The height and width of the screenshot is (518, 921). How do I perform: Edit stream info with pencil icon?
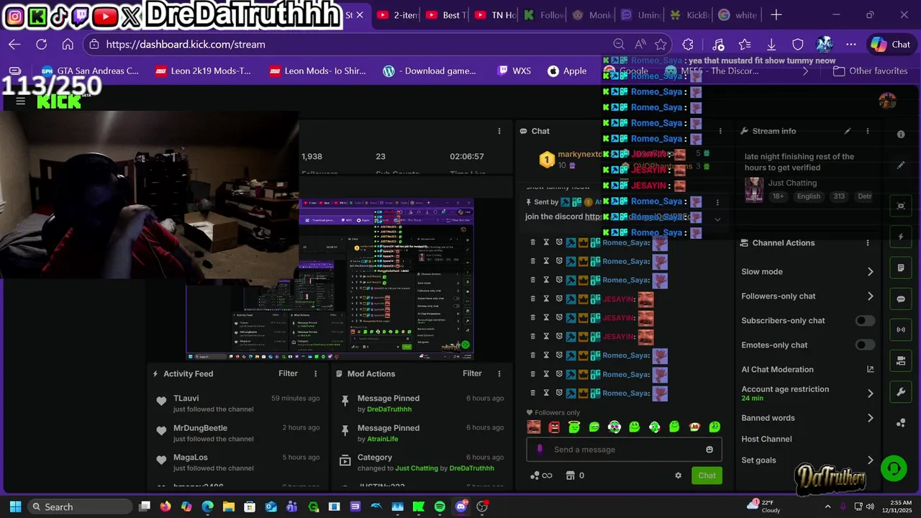point(848,131)
